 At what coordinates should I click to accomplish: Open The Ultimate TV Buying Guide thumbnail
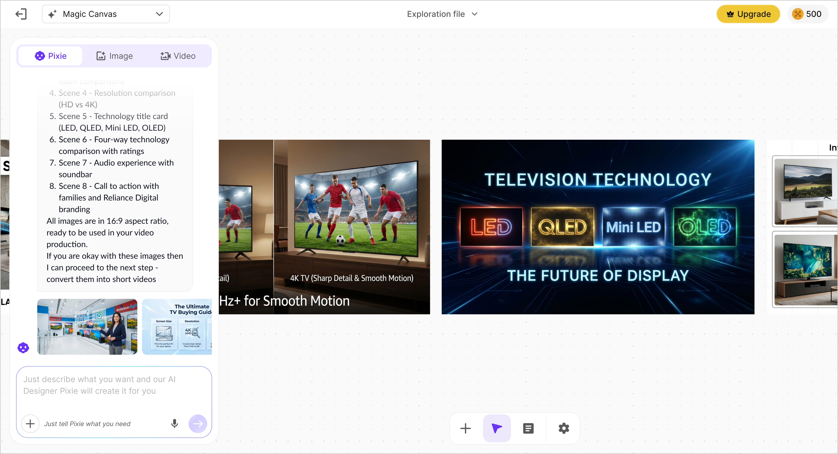[x=177, y=327]
